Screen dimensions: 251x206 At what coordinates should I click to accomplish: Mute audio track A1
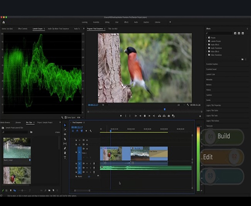(87, 163)
